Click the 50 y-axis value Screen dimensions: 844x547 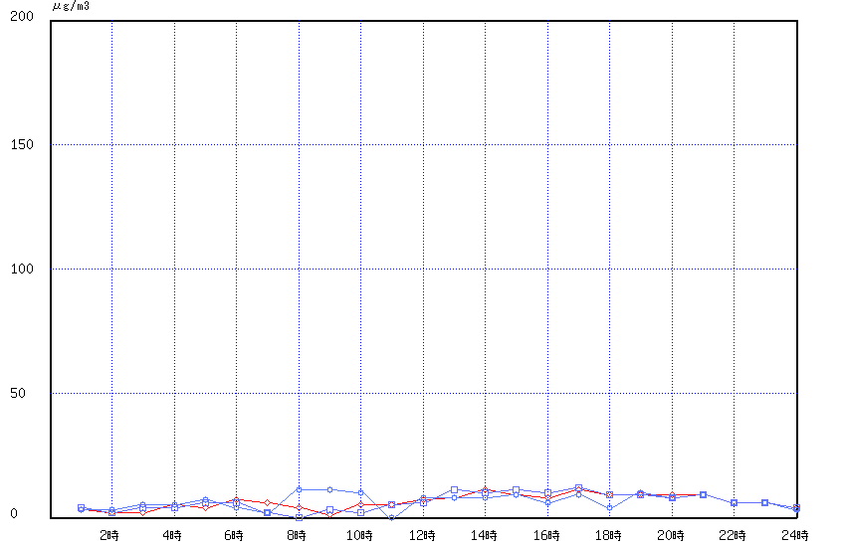18,393
